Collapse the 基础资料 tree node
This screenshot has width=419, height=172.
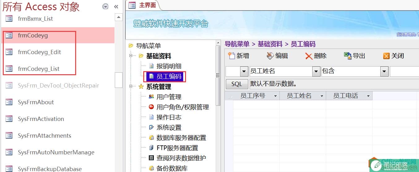tap(131, 56)
